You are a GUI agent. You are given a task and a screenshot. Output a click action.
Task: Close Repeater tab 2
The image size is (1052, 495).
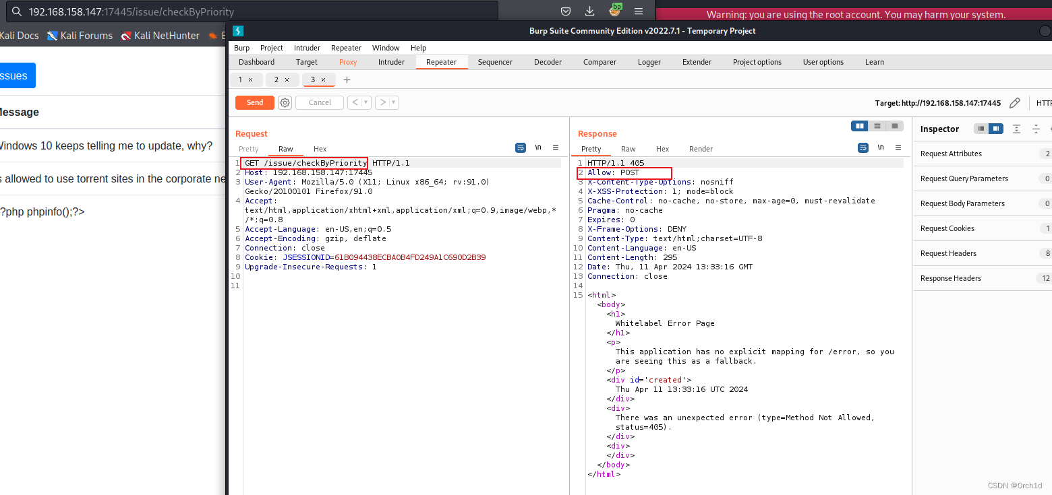(x=287, y=79)
